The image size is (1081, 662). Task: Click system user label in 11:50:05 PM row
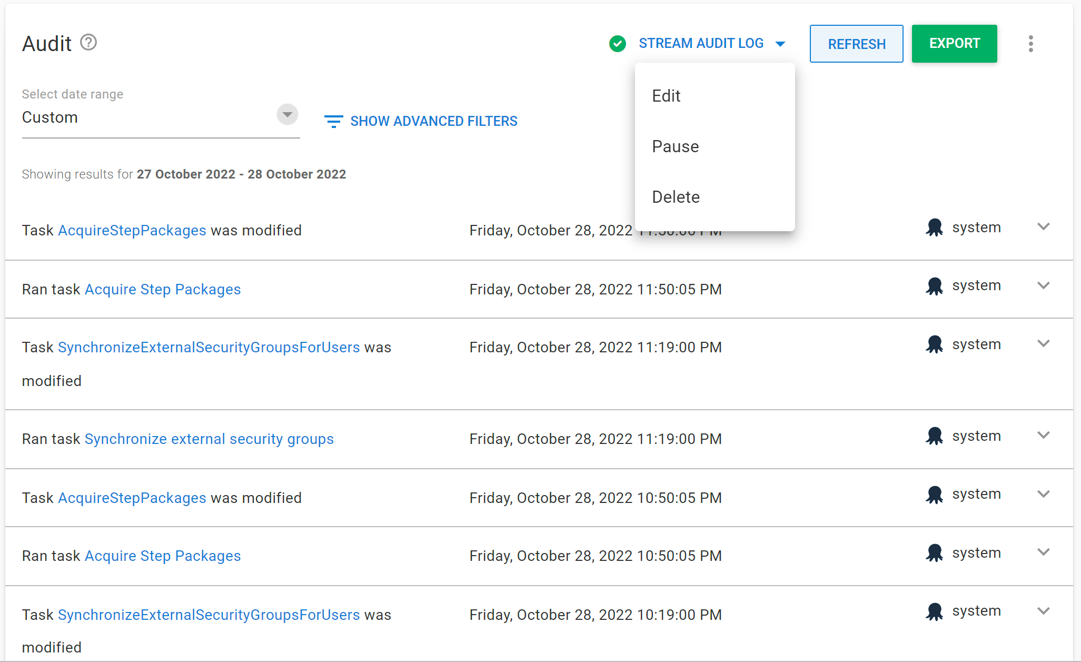pos(976,285)
